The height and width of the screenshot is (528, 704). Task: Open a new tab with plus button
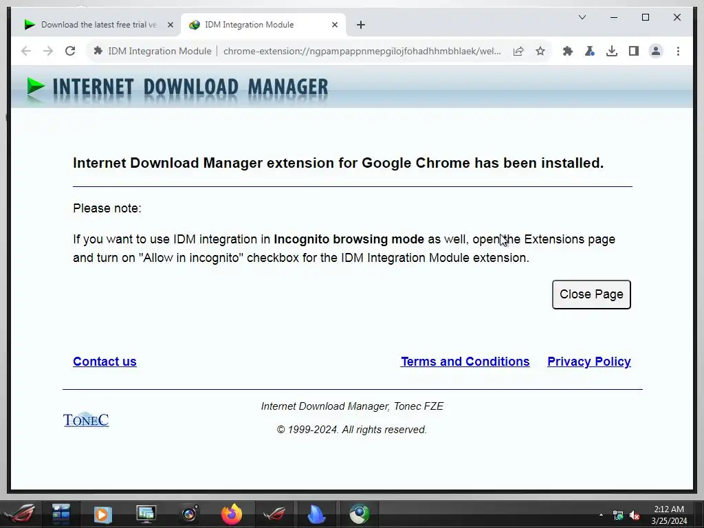coord(361,25)
